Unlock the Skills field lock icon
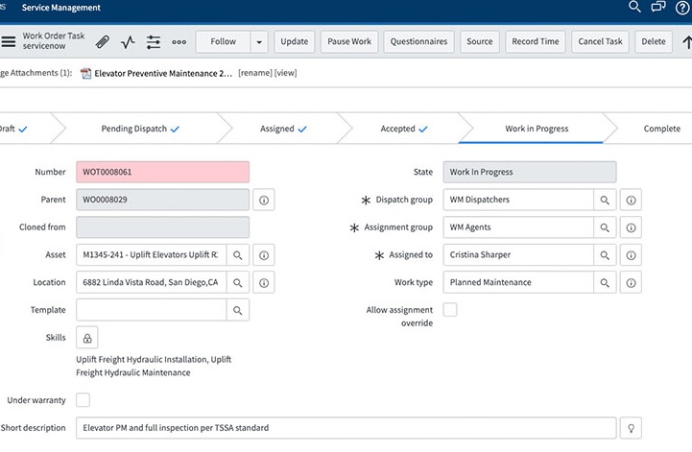 coord(87,338)
